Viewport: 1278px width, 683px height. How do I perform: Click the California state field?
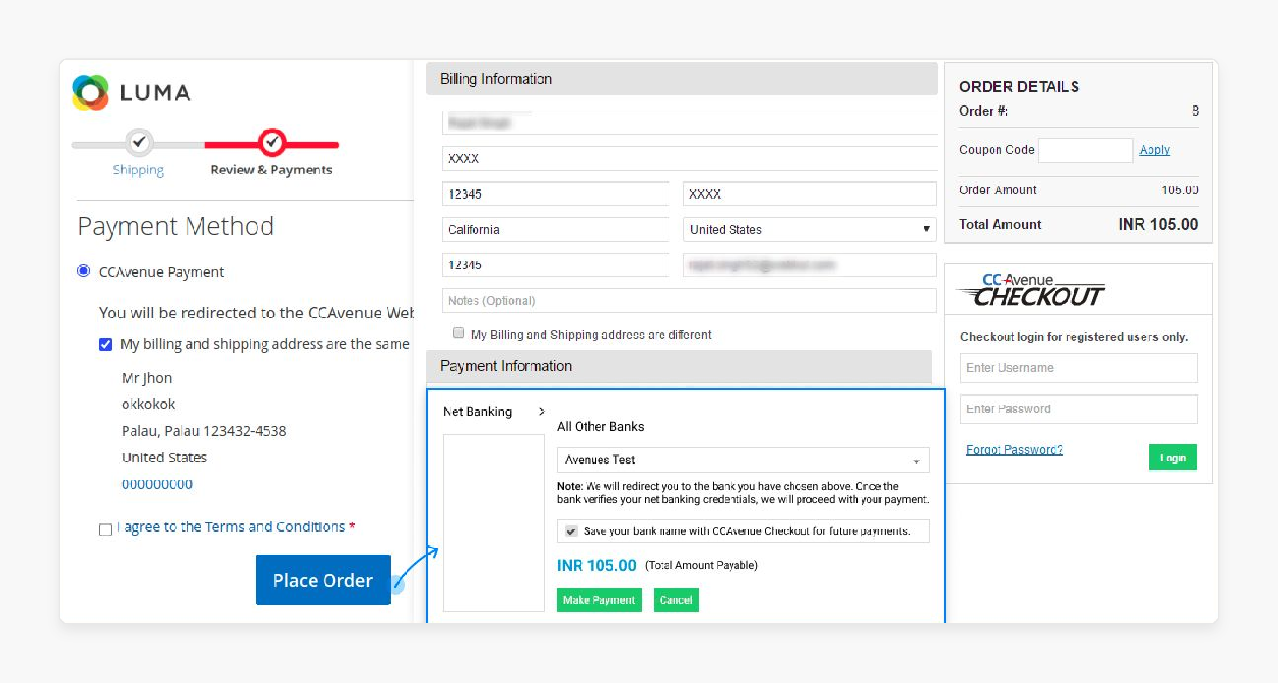(x=555, y=230)
